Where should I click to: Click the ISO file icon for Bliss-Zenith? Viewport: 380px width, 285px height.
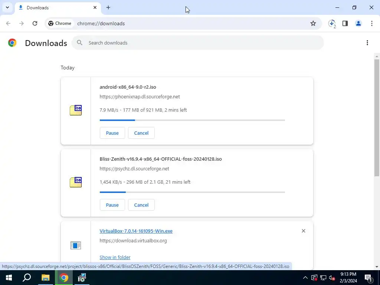[x=76, y=182]
